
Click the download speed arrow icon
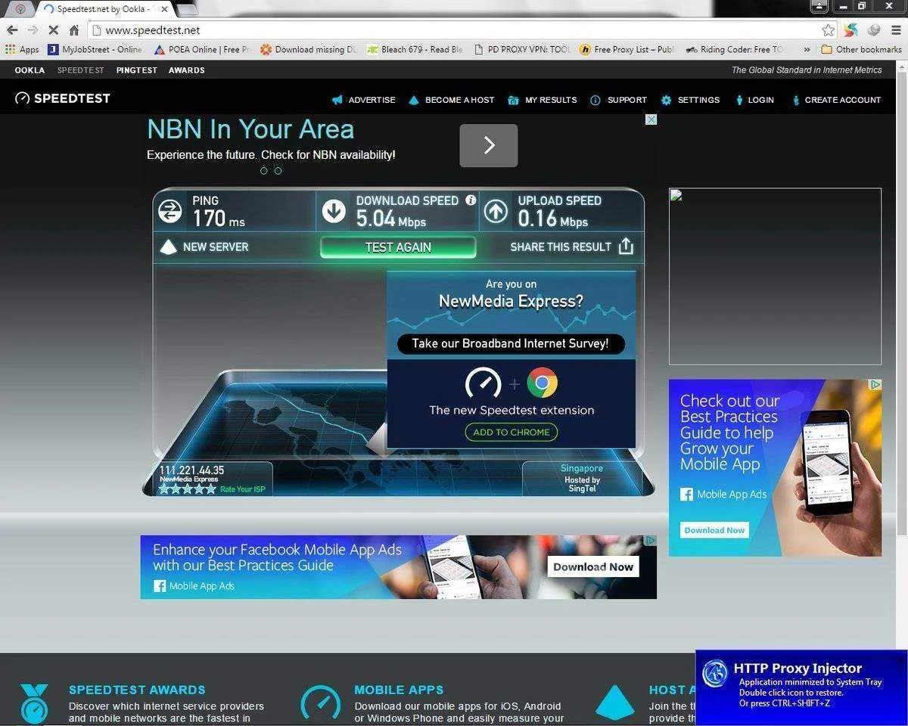334,211
